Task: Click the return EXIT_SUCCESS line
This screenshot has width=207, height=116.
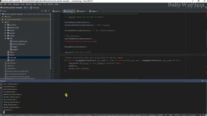Action: click(79, 69)
